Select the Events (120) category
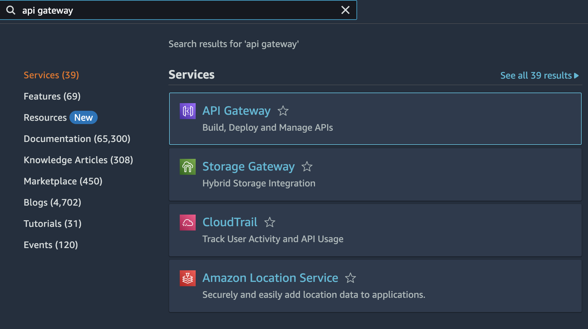Screen dimensions: 588x329 pos(51,245)
